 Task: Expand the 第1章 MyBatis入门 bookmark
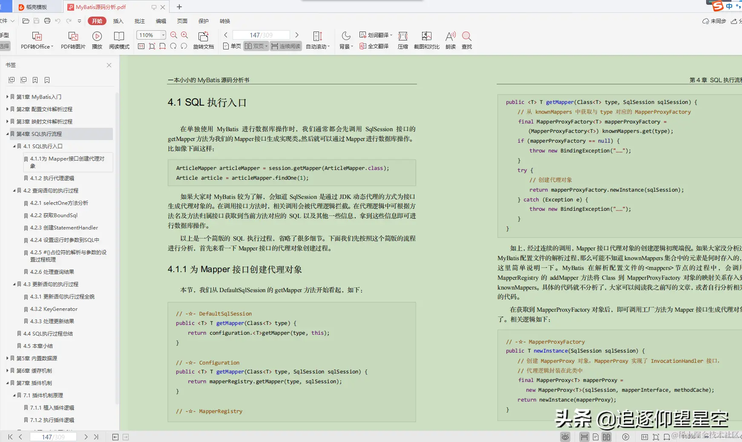(7, 97)
